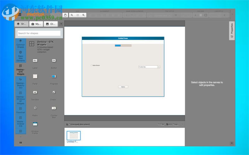Select the Flowchart collection

coord(21,110)
